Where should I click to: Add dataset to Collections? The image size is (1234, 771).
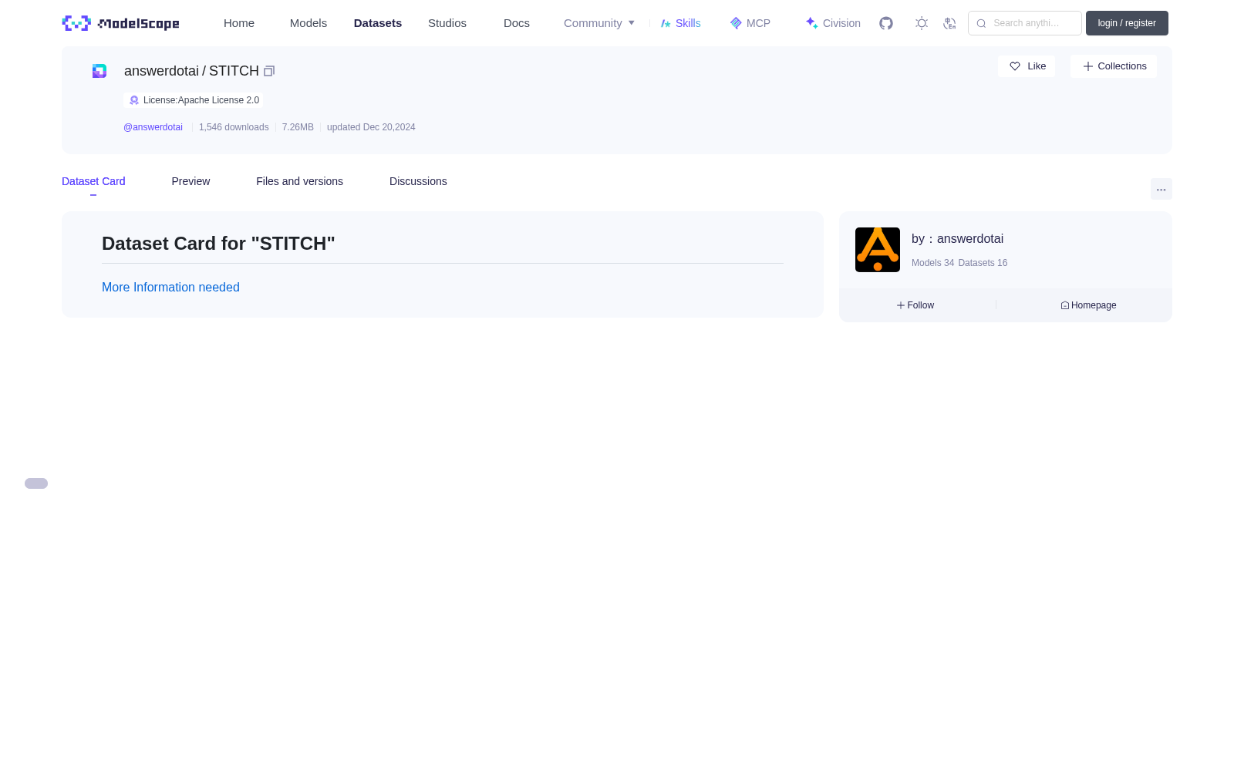point(1114,66)
